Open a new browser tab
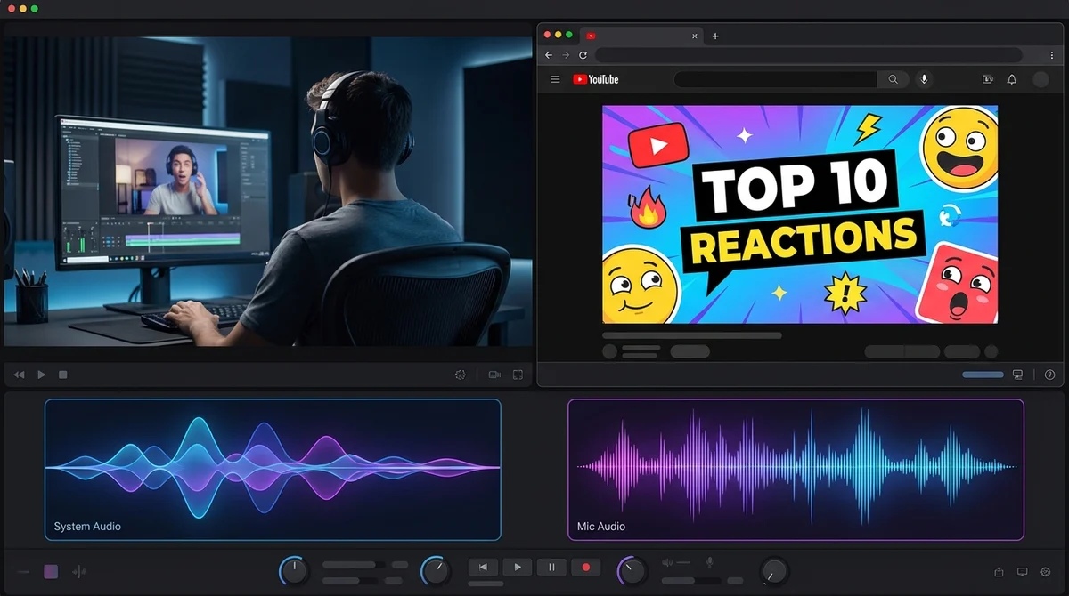1069x596 pixels. click(x=714, y=36)
